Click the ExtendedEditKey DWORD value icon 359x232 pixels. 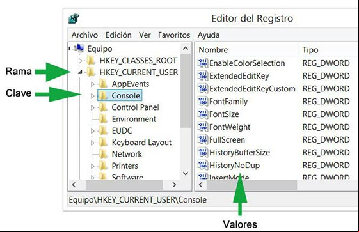coord(203,75)
